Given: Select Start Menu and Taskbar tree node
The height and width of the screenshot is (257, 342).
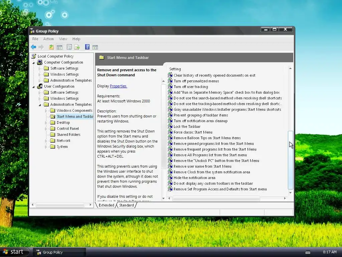Looking at the screenshot, I should tap(75, 116).
